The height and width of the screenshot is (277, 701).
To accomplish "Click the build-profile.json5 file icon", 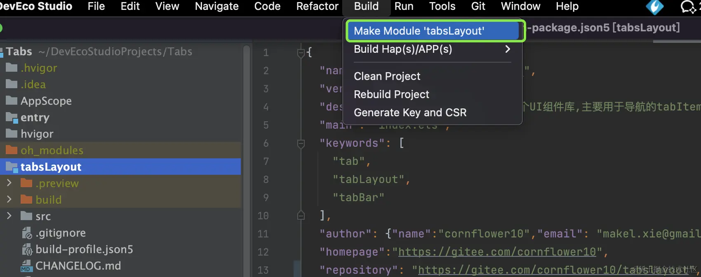I will coord(26,250).
